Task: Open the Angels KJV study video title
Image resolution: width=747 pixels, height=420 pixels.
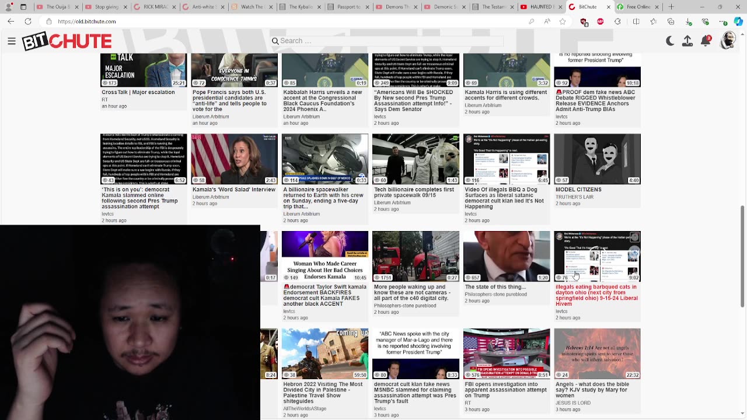Action: [x=593, y=390]
